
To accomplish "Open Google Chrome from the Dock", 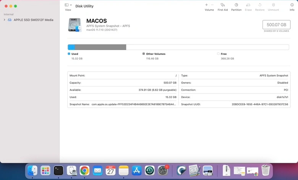I will (84, 170).
